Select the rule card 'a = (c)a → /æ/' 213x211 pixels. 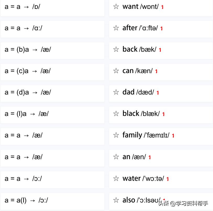pos(52,71)
